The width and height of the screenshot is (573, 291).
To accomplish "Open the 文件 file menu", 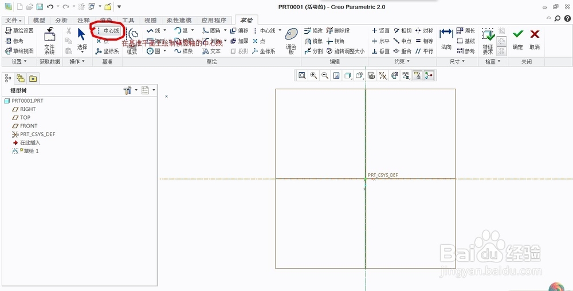I will (x=14, y=20).
